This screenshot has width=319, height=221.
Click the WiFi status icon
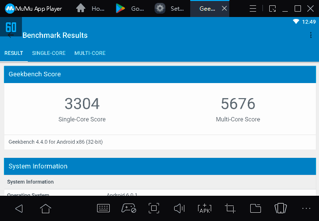(x=296, y=21)
